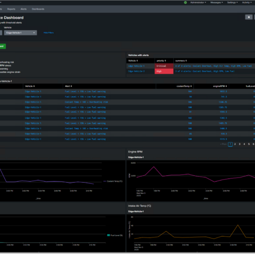Click the Critical priority cell

tap(164, 66)
